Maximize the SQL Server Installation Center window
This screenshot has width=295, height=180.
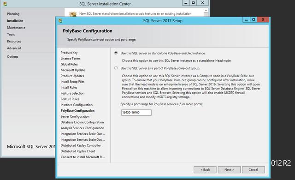click(x=193, y=3)
